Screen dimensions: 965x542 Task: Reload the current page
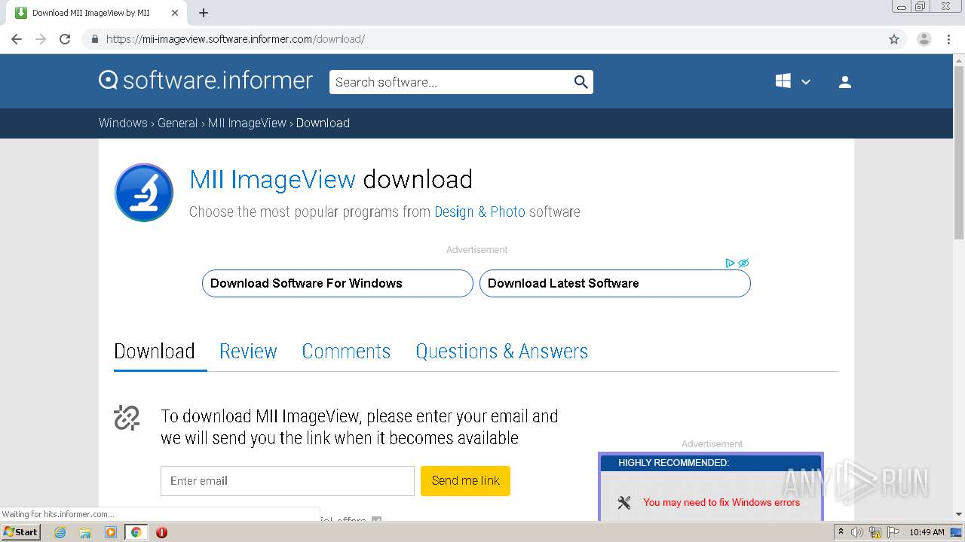click(x=65, y=39)
